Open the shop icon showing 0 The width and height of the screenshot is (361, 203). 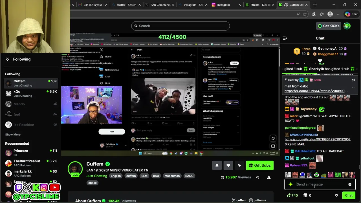pos(307,195)
